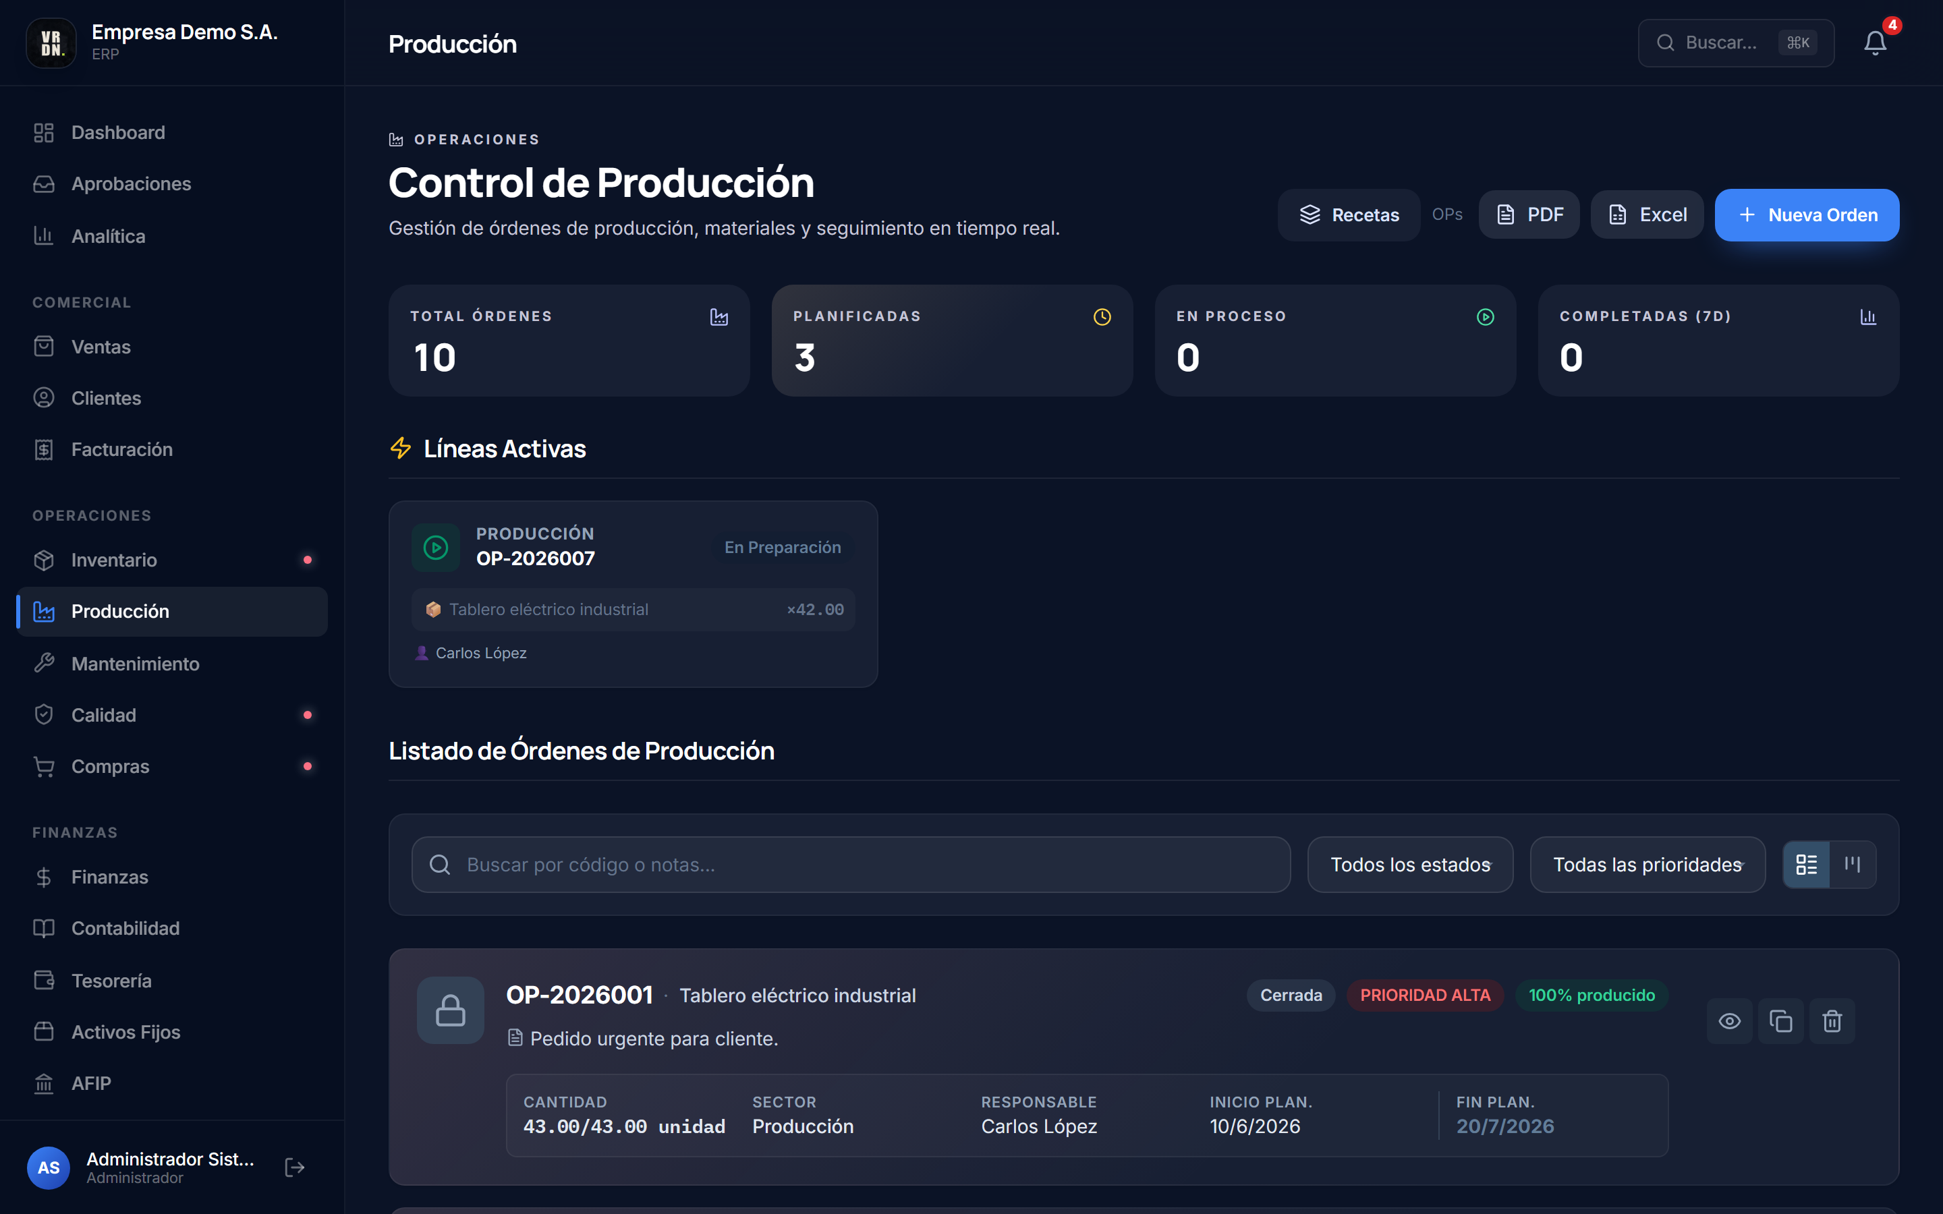The height and width of the screenshot is (1214, 1943).
Task: Click the Nueva Orden button
Action: coord(1807,215)
